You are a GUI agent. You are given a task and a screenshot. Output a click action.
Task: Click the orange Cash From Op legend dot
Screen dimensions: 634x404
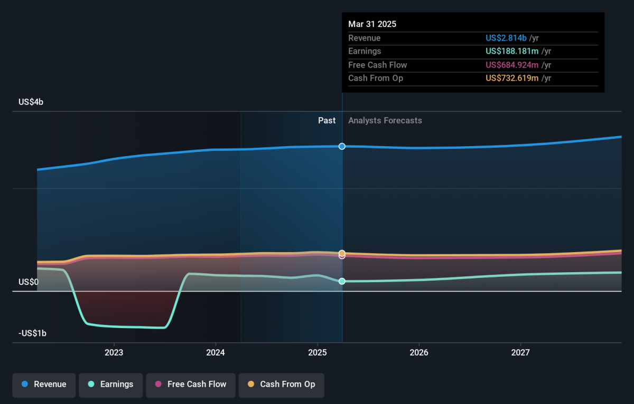pyautogui.click(x=251, y=384)
